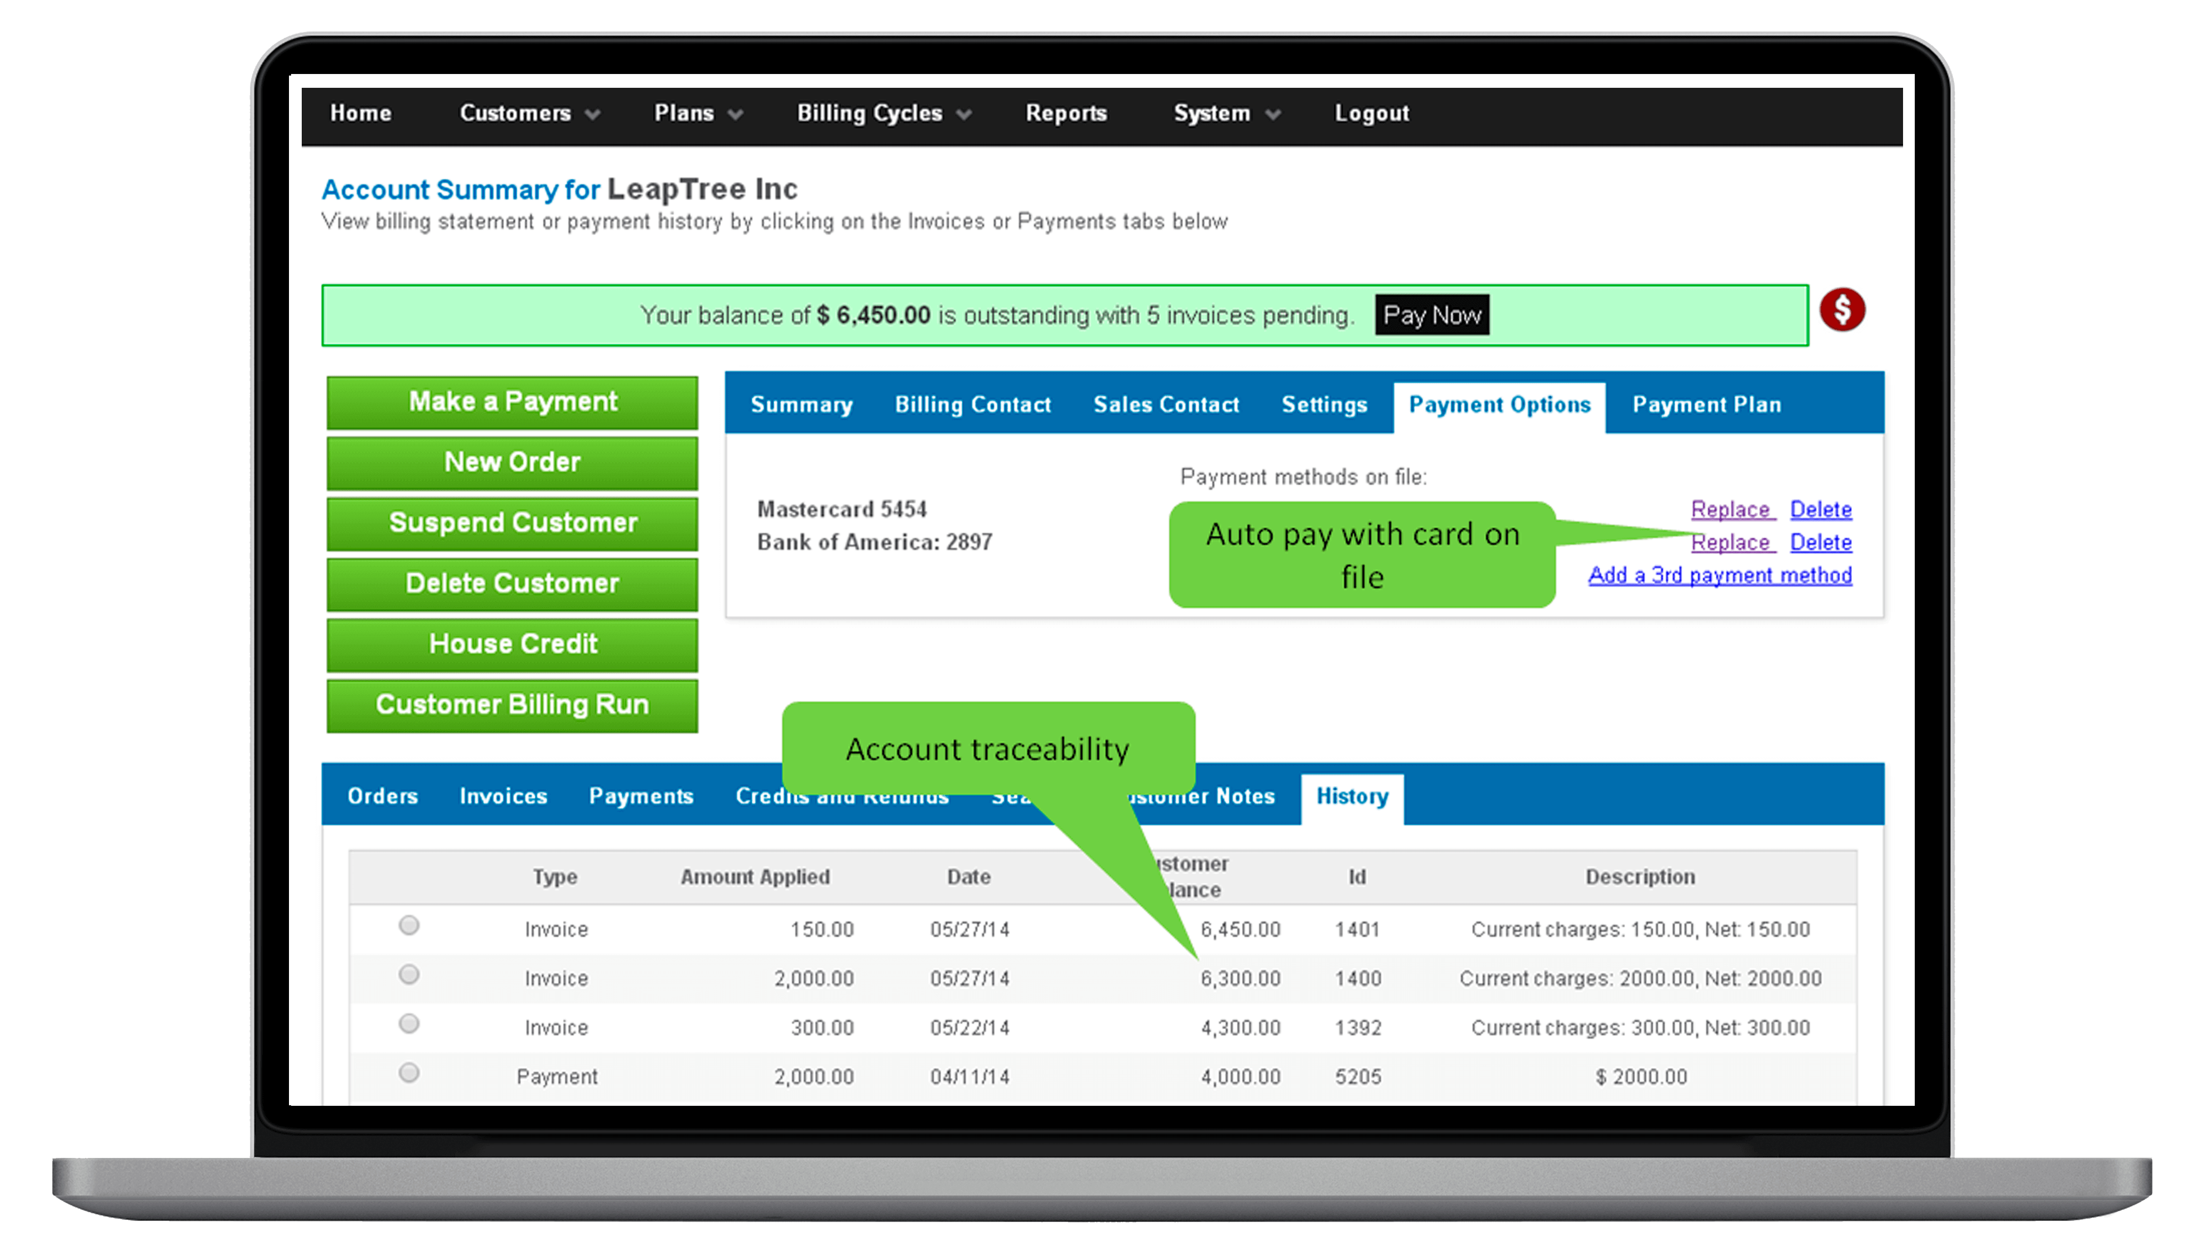
Task: Click the 6,300.00 customer balance cell
Action: click(x=1240, y=979)
